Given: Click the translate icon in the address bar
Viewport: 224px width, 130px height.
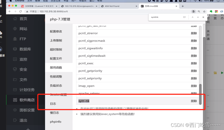Looking at the screenshot, I should point(194,11).
